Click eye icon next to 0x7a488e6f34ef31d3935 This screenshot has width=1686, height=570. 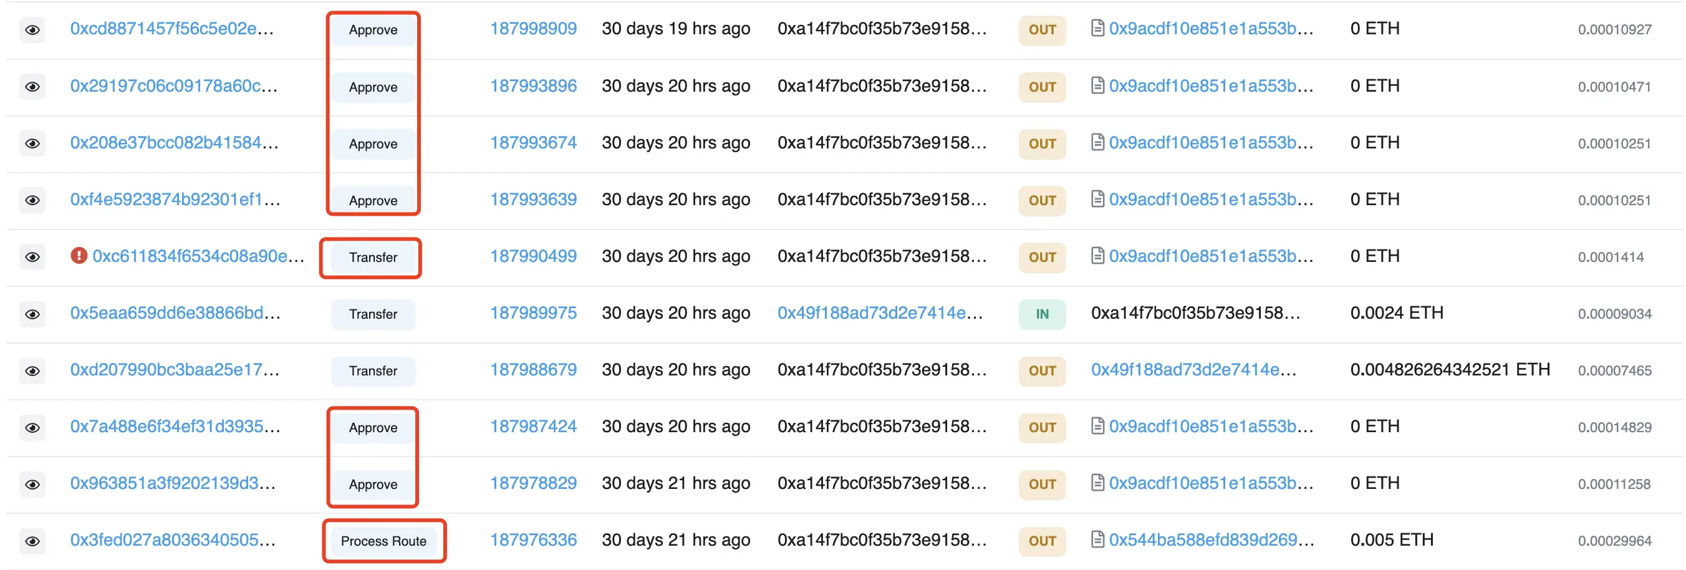coord(32,428)
